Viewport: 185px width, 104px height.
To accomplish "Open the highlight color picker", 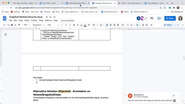I will (x=89, y=25).
